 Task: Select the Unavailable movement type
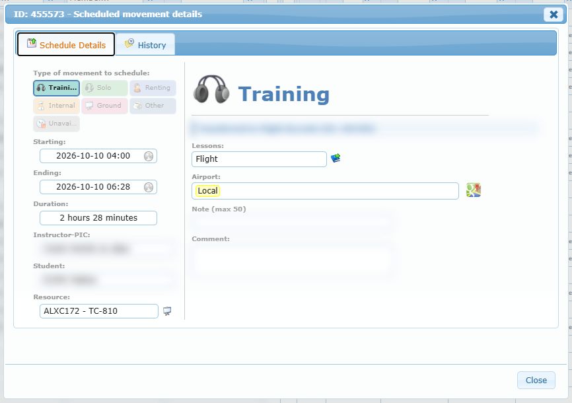point(57,124)
